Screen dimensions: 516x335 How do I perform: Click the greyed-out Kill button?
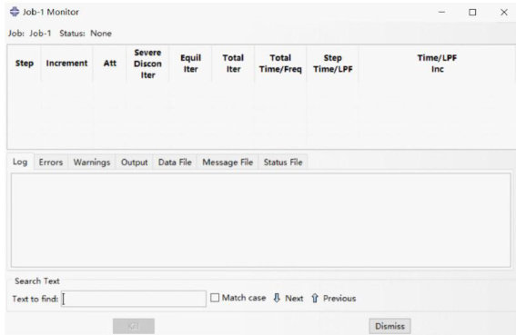point(134,326)
